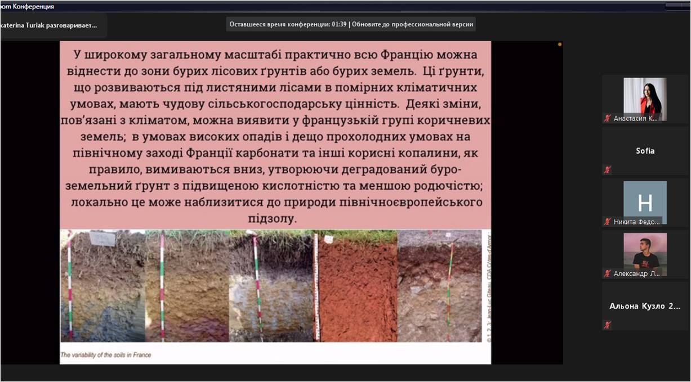Select Альона Кузло participant tile
The height and width of the screenshot is (382, 691).
(645, 306)
